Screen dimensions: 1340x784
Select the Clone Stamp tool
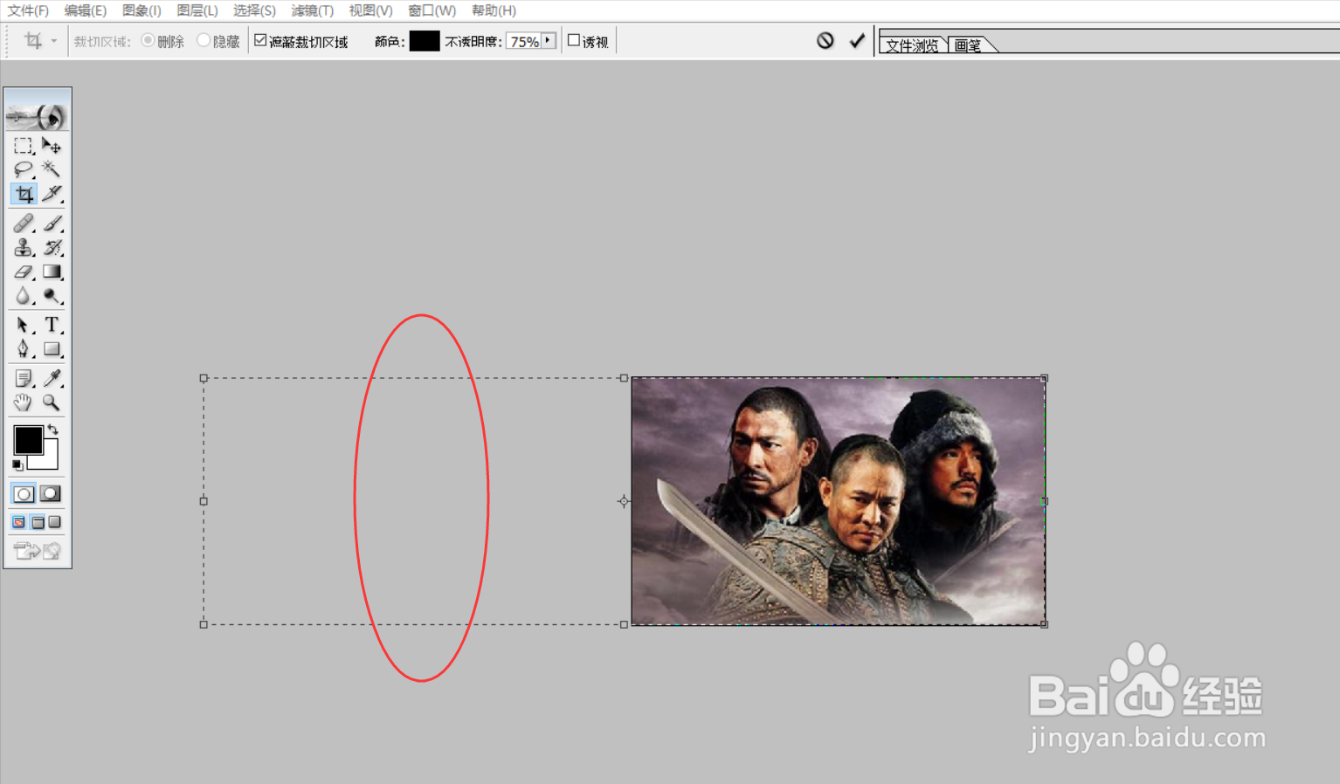tap(24, 248)
